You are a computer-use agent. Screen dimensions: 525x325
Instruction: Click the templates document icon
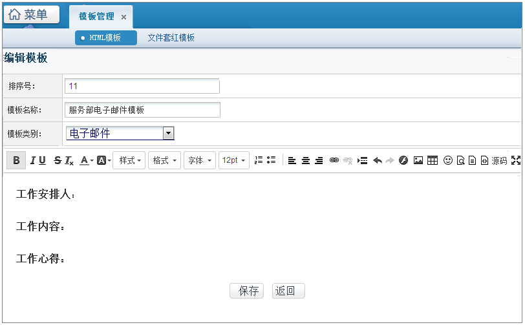472,161
